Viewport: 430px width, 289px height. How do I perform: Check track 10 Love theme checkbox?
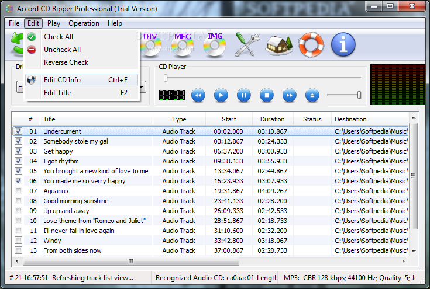tap(18, 221)
